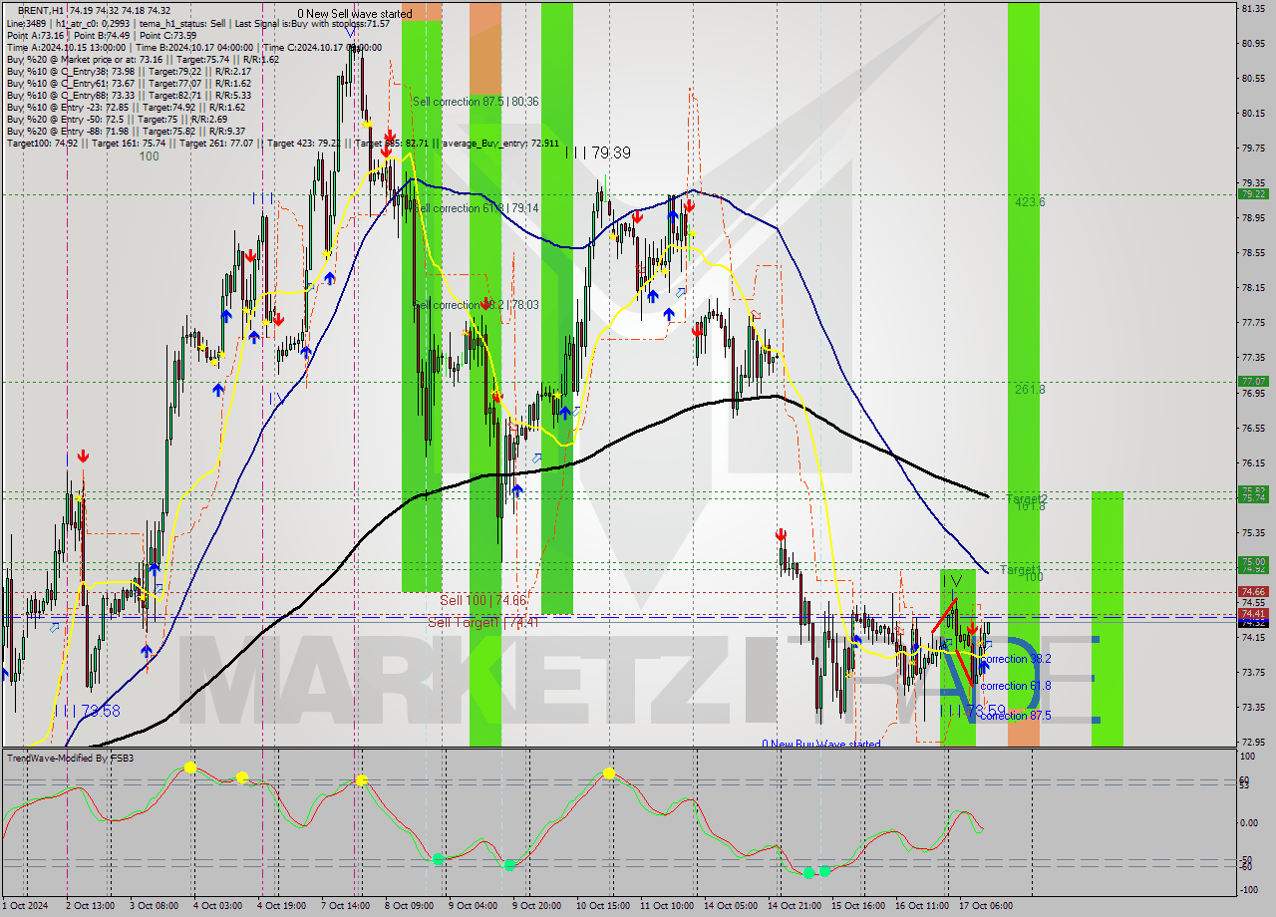Click the 'TrendWave-Modified By FSB3' indicator title

click(x=71, y=759)
